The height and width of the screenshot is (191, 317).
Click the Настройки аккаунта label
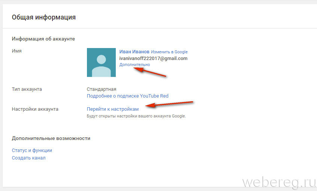pos(35,109)
